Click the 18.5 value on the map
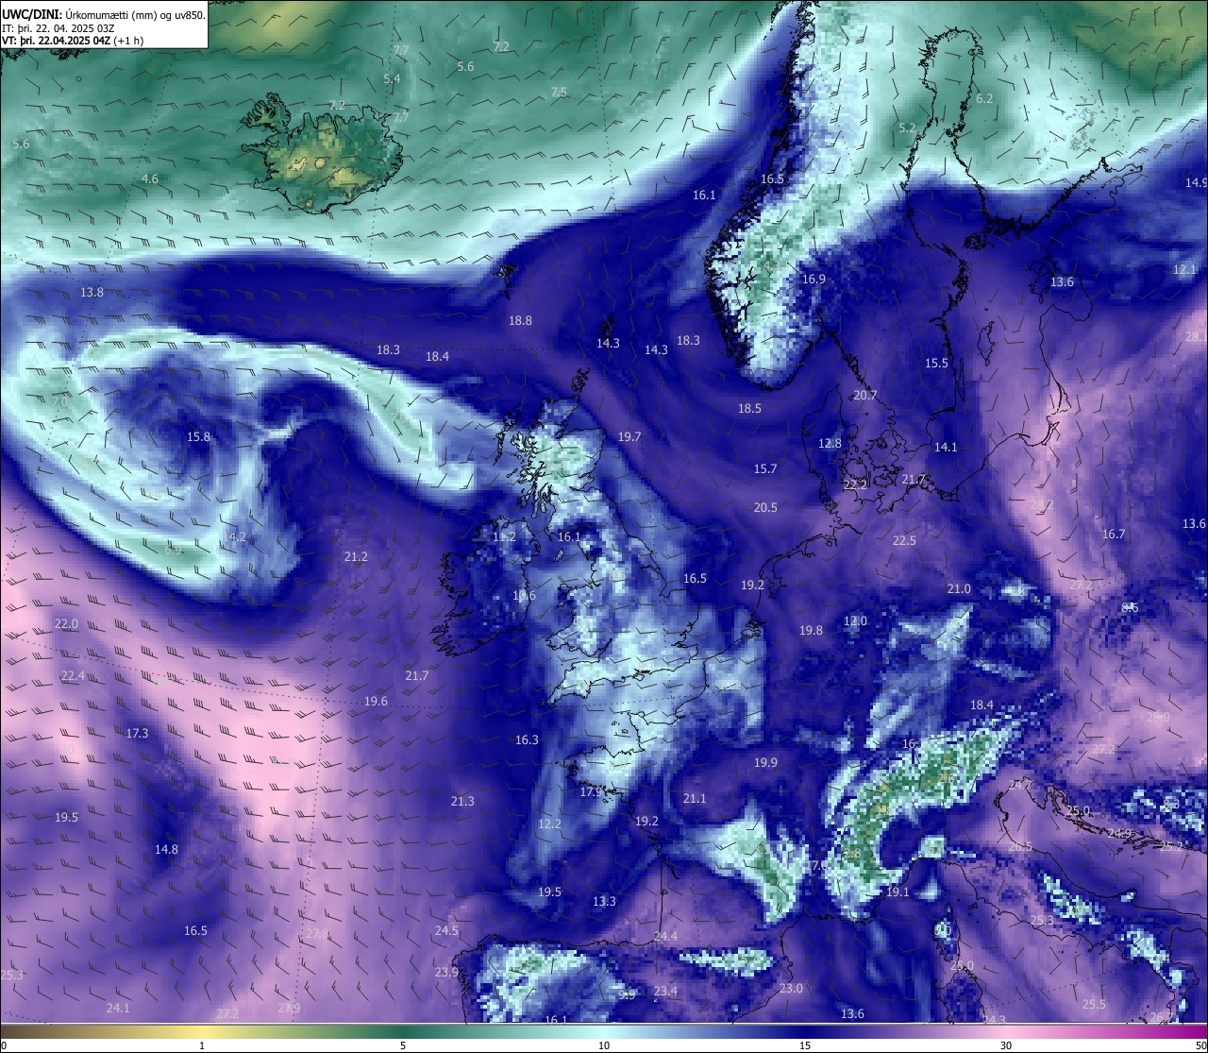Image resolution: width=1208 pixels, height=1053 pixels. (749, 409)
